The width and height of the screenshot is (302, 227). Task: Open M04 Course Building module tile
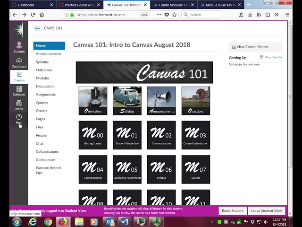pyautogui.click(x=93, y=169)
